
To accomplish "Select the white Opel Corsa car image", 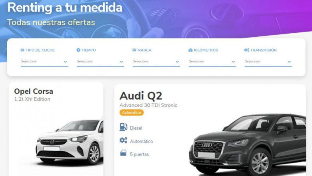I will click(70, 142).
